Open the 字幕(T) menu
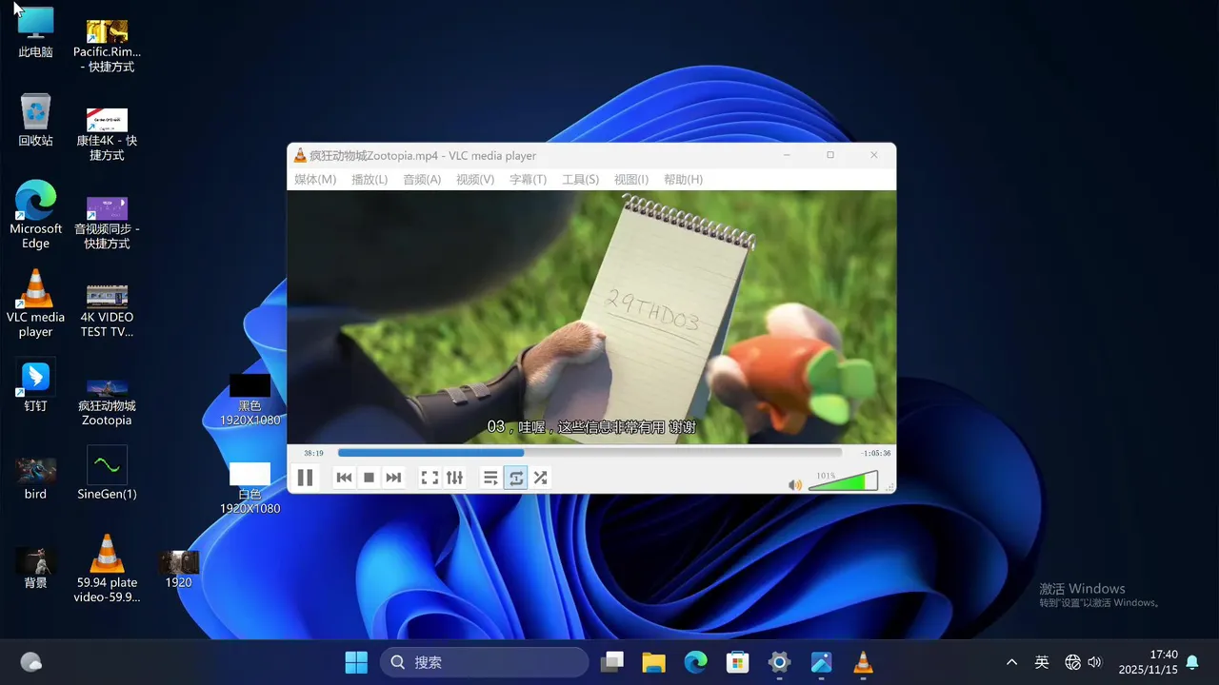 [528, 180]
